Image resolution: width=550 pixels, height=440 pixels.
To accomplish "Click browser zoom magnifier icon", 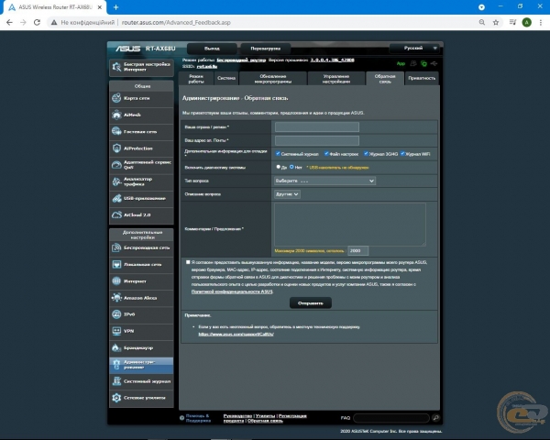I will pyautogui.click(x=482, y=22).
